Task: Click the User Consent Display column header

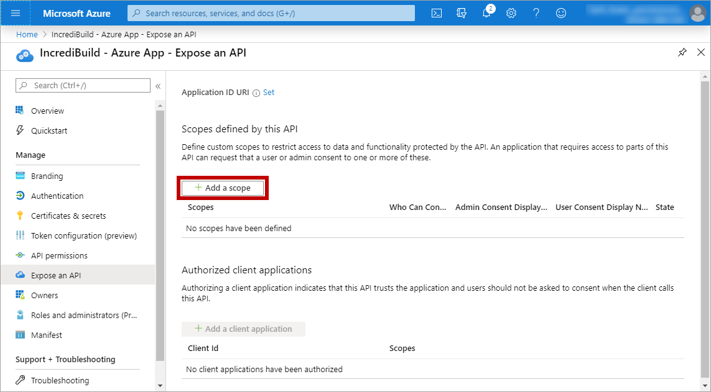Action: pos(602,207)
